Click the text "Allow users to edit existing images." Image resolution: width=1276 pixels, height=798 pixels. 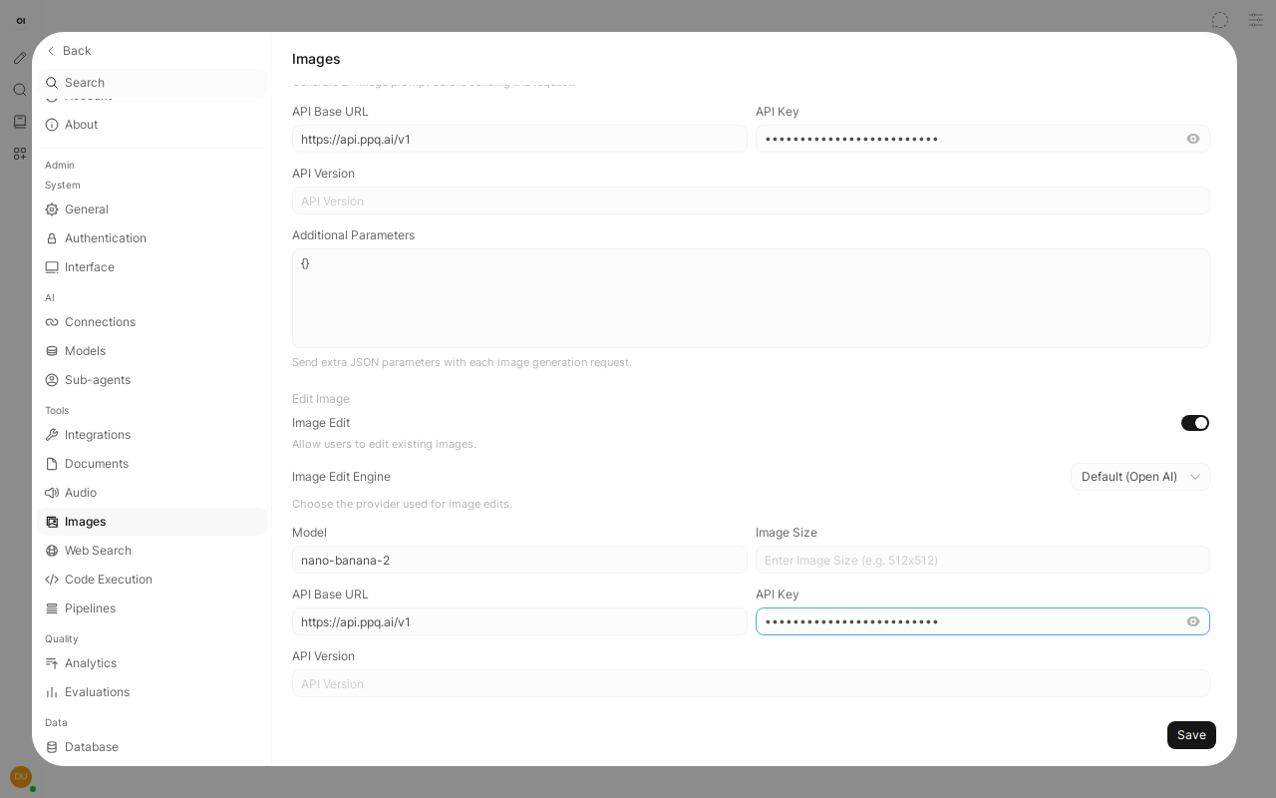pyautogui.click(x=384, y=444)
